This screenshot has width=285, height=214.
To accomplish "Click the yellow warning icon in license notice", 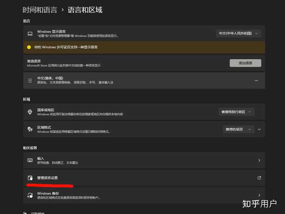I will (x=29, y=47).
